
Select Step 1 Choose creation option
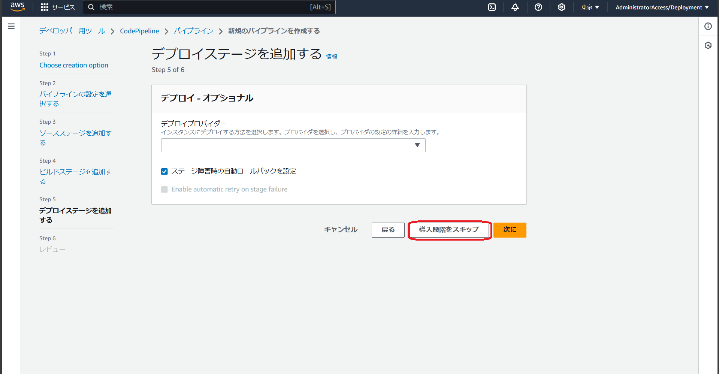click(x=73, y=65)
